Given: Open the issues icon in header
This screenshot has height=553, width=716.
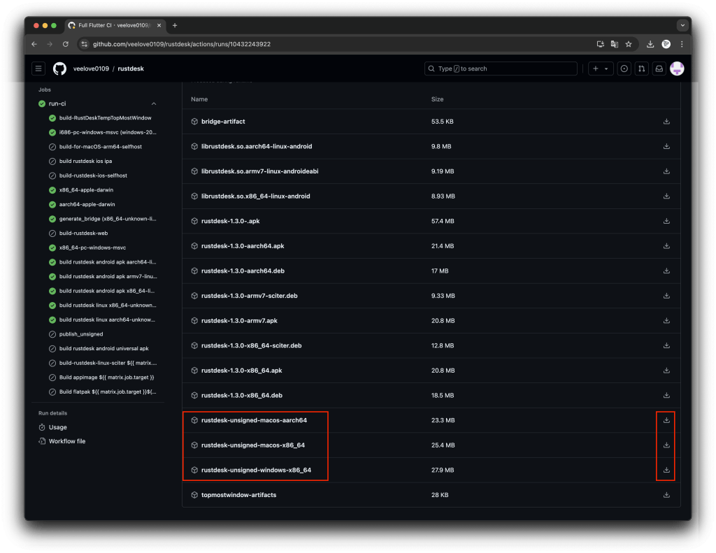Looking at the screenshot, I should click(624, 69).
